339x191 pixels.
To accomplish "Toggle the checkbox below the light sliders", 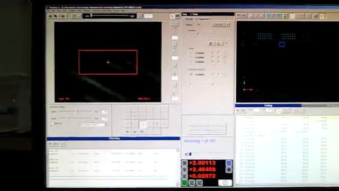I will point(52,124).
